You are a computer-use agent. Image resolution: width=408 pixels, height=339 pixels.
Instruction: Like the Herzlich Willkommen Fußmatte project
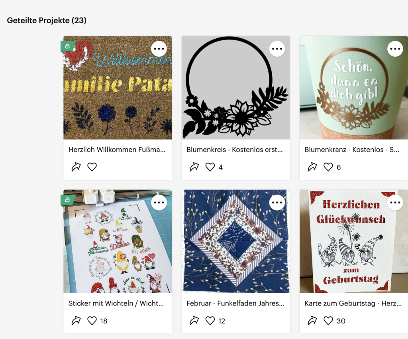(x=92, y=167)
